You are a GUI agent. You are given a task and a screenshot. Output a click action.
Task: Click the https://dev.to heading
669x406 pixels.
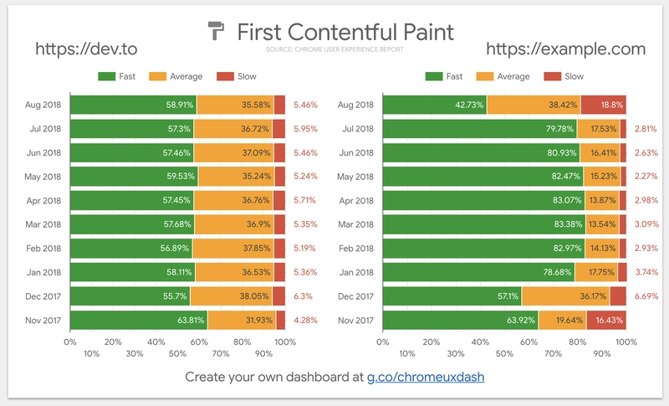point(86,49)
